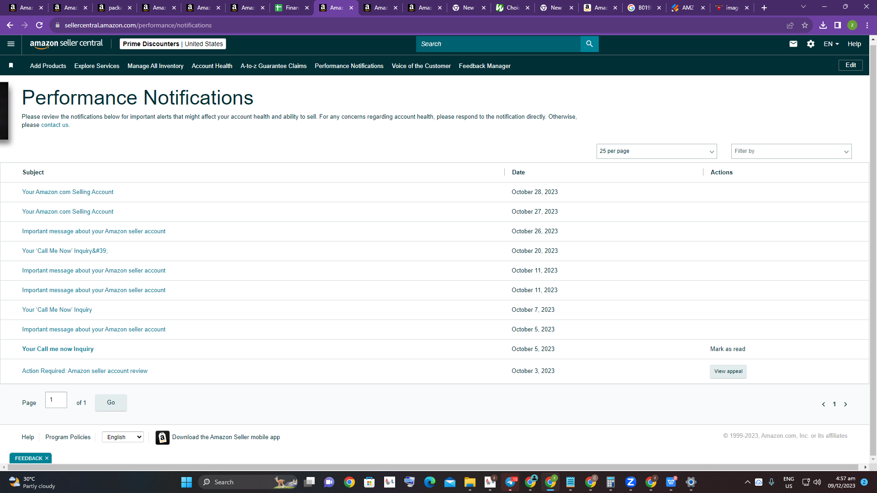Open the volume control in the system tray
This screenshot has height=493, width=877.
point(817,482)
